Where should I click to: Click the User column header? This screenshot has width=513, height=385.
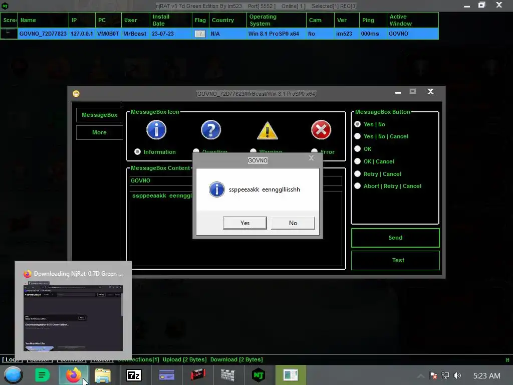(x=136, y=20)
